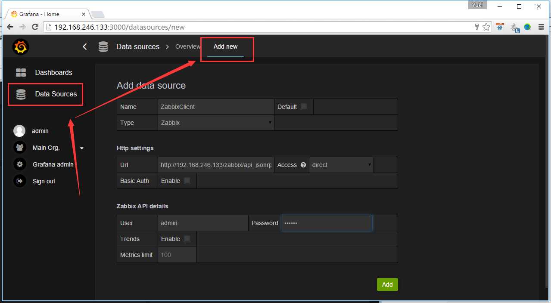Open the Grafana admin link
Image resolution: width=551 pixels, height=303 pixels.
tap(53, 164)
